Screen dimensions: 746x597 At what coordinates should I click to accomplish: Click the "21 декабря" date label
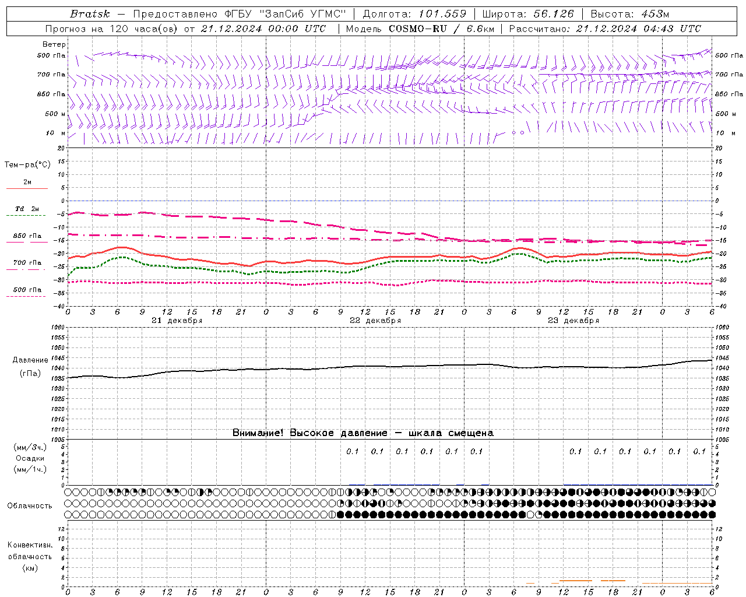click(177, 321)
